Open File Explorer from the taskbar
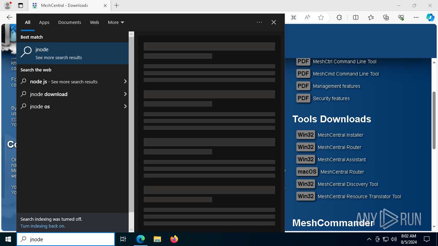 (x=157, y=239)
